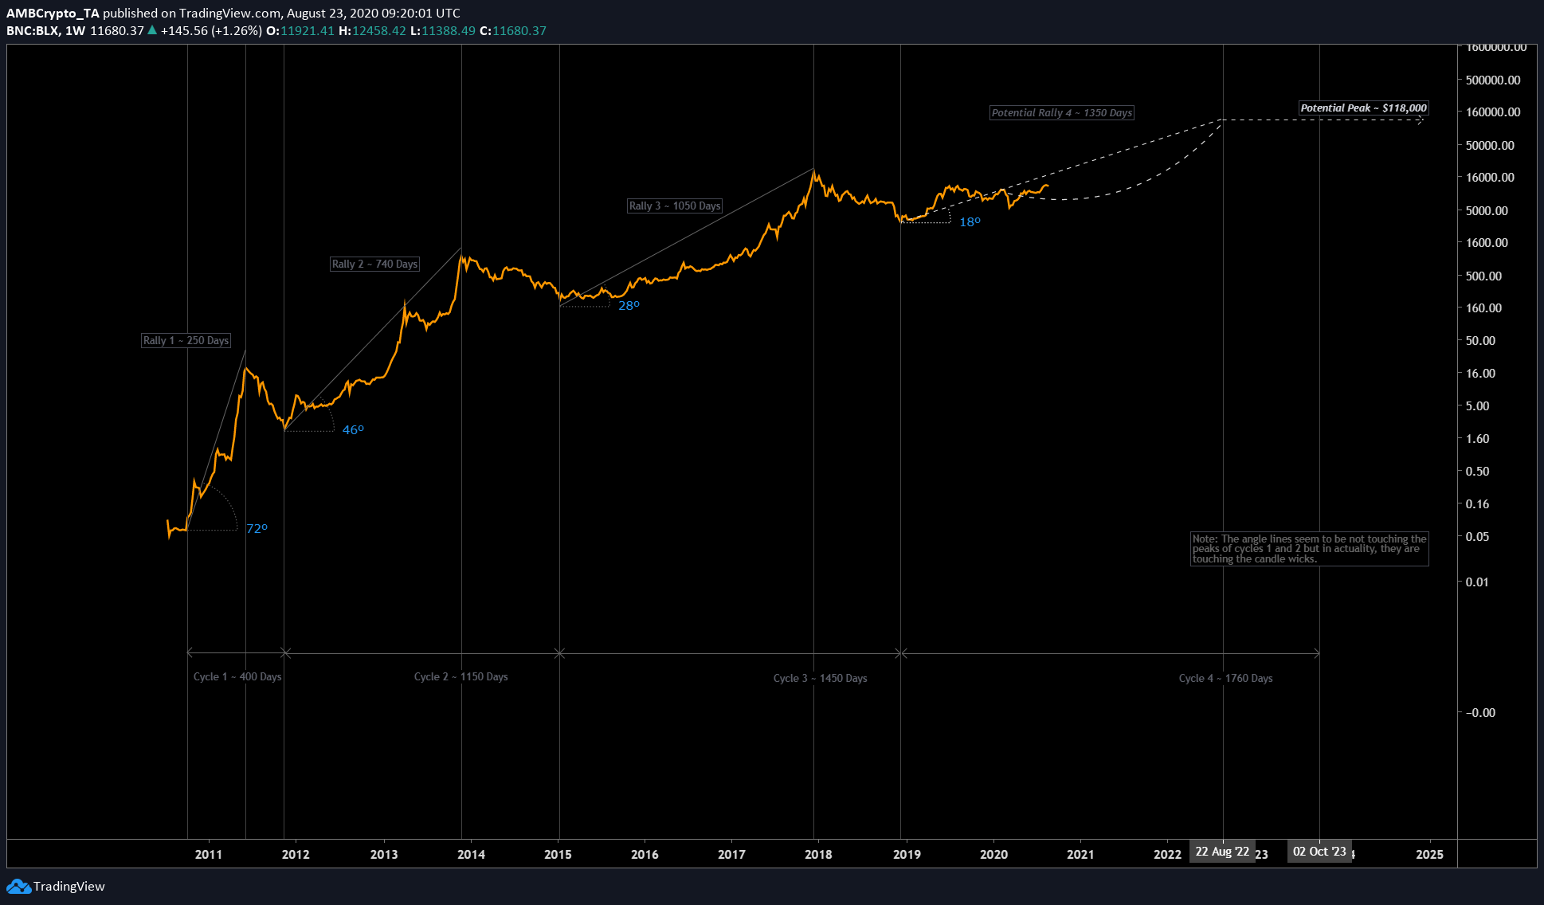Click the 18° angle label
The height and width of the screenshot is (905, 1544).
[970, 222]
